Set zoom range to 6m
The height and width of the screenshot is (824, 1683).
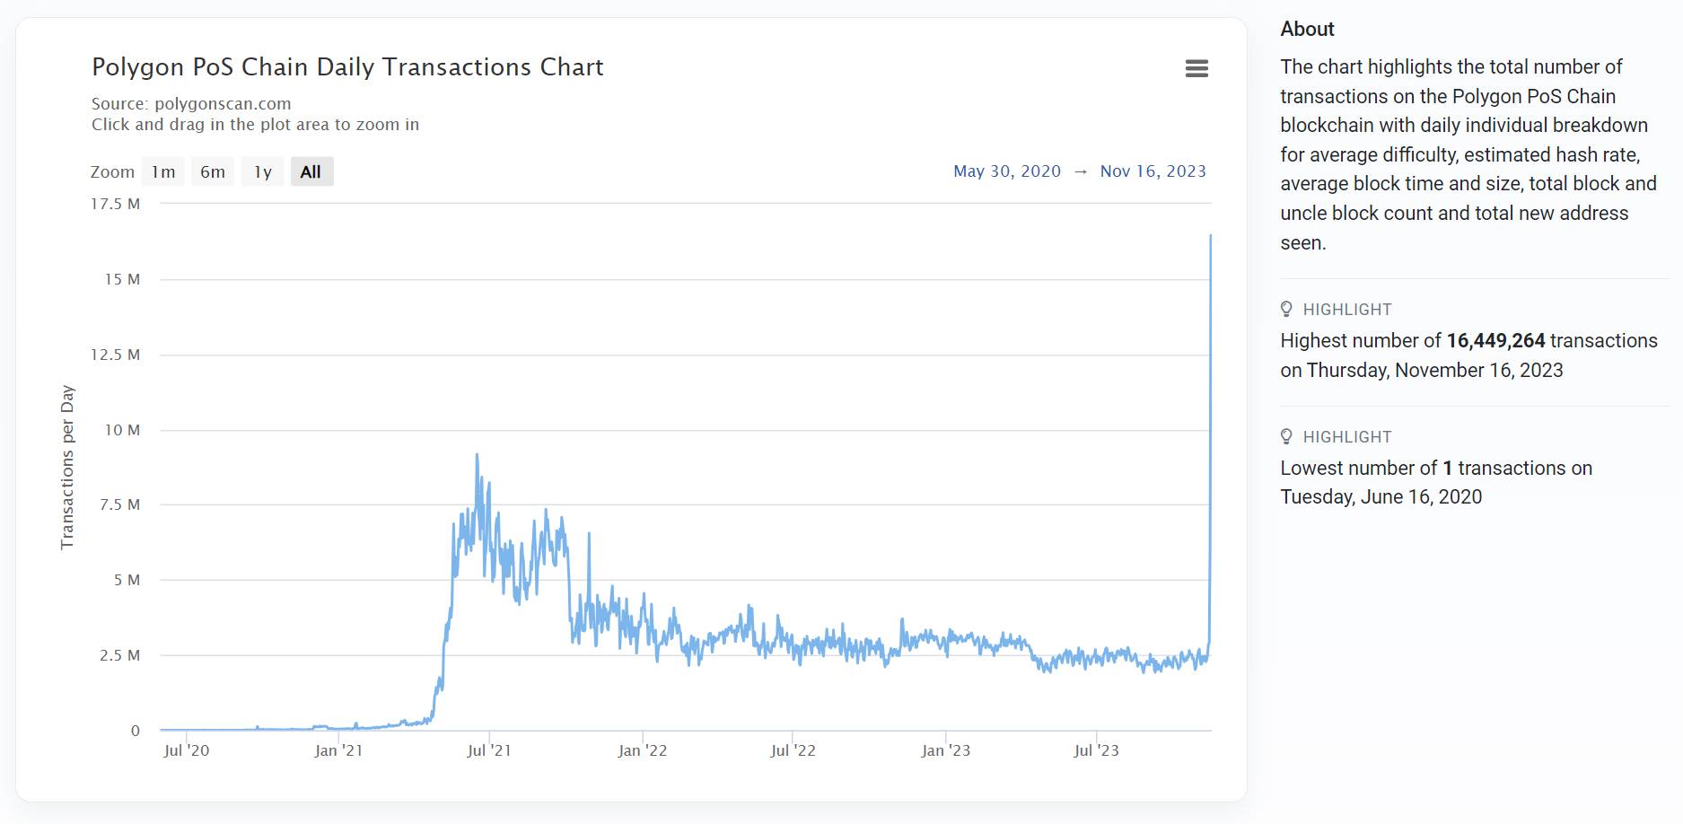[213, 171]
